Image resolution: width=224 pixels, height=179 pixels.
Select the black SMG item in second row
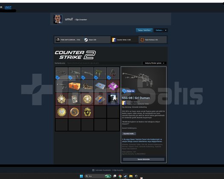tap(61, 86)
